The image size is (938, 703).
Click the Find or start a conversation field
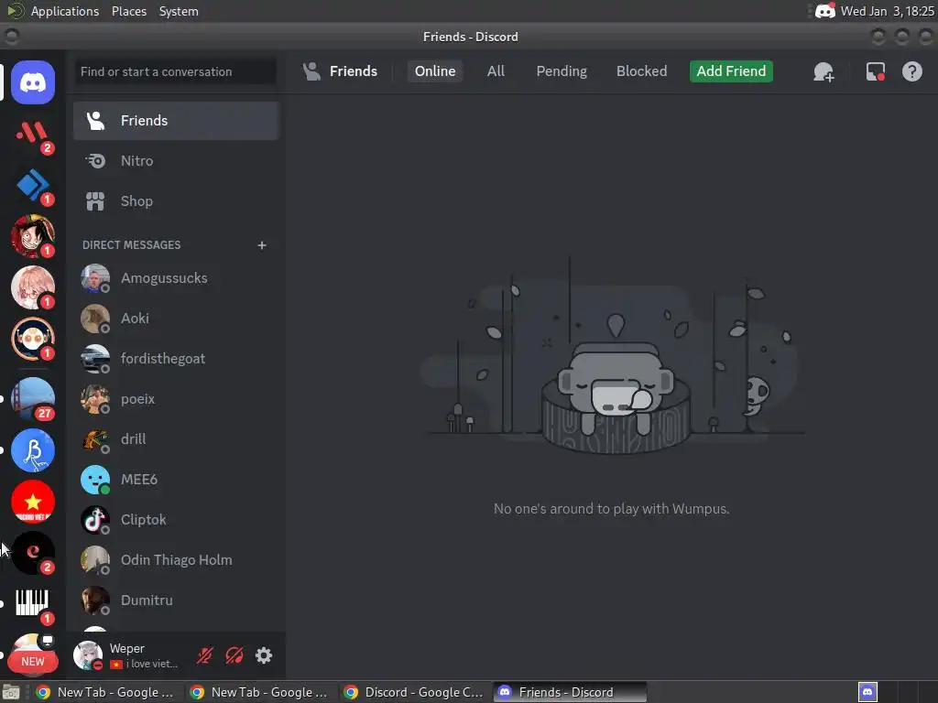(175, 71)
